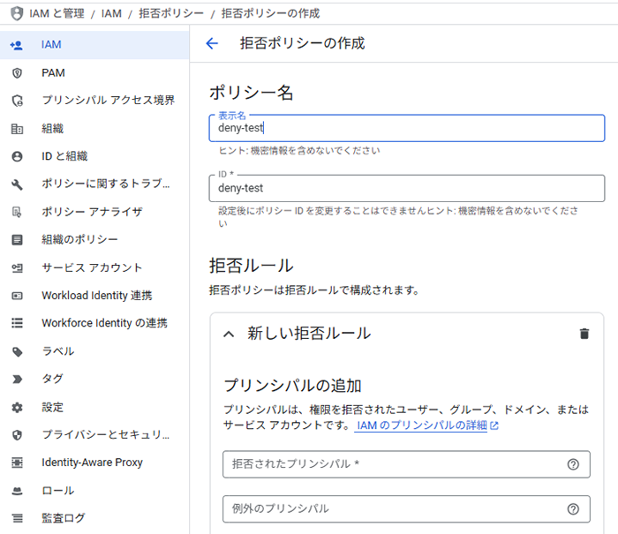Open 組織のポリシー from the sidebar
The width and height of the screenshot is (618, 534).
[x=79, y=239]
